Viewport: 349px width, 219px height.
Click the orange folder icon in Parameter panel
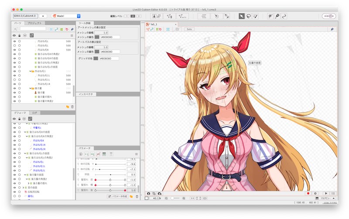point(131,196)
